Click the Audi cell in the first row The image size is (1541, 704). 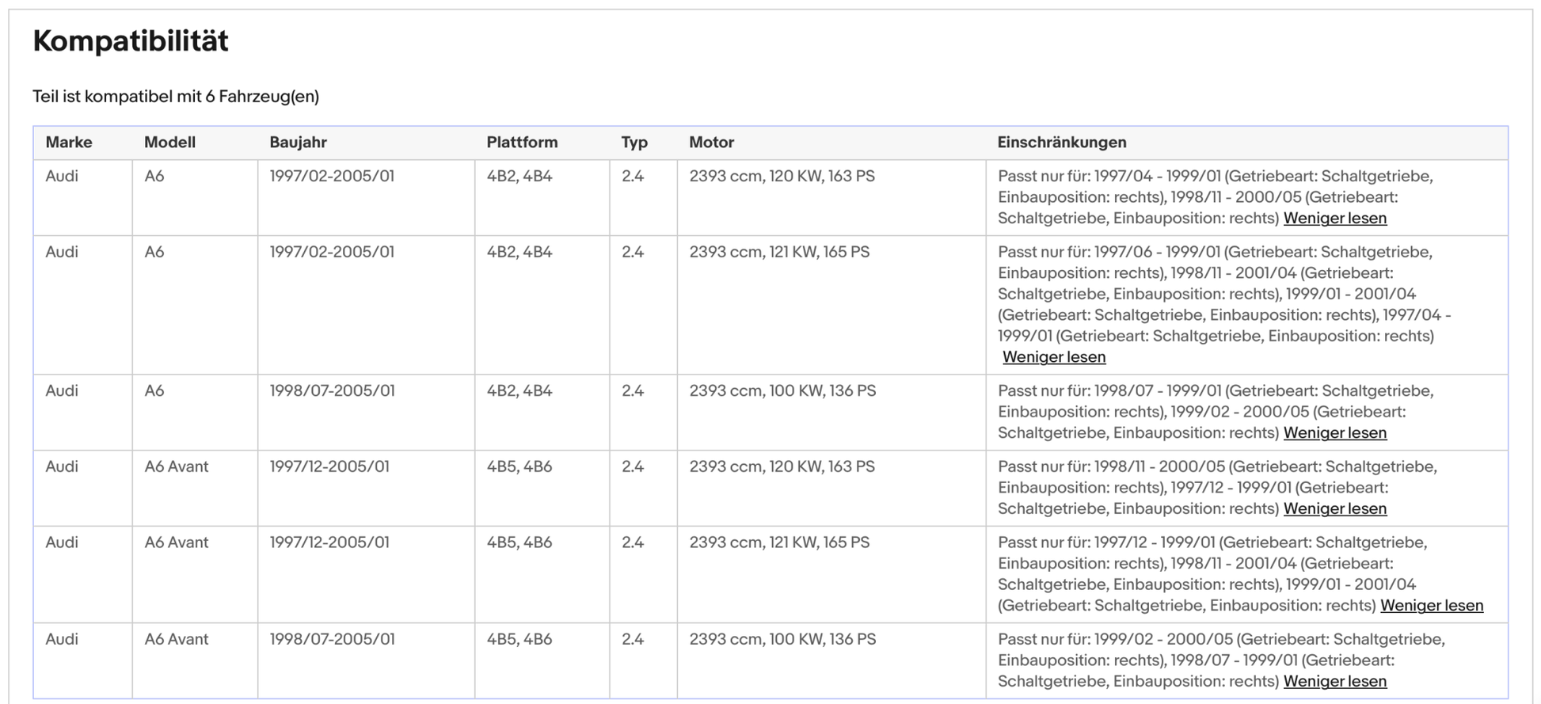(61, 176)
